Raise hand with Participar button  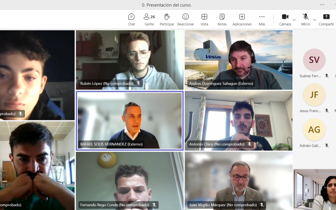tap(167, 20)
